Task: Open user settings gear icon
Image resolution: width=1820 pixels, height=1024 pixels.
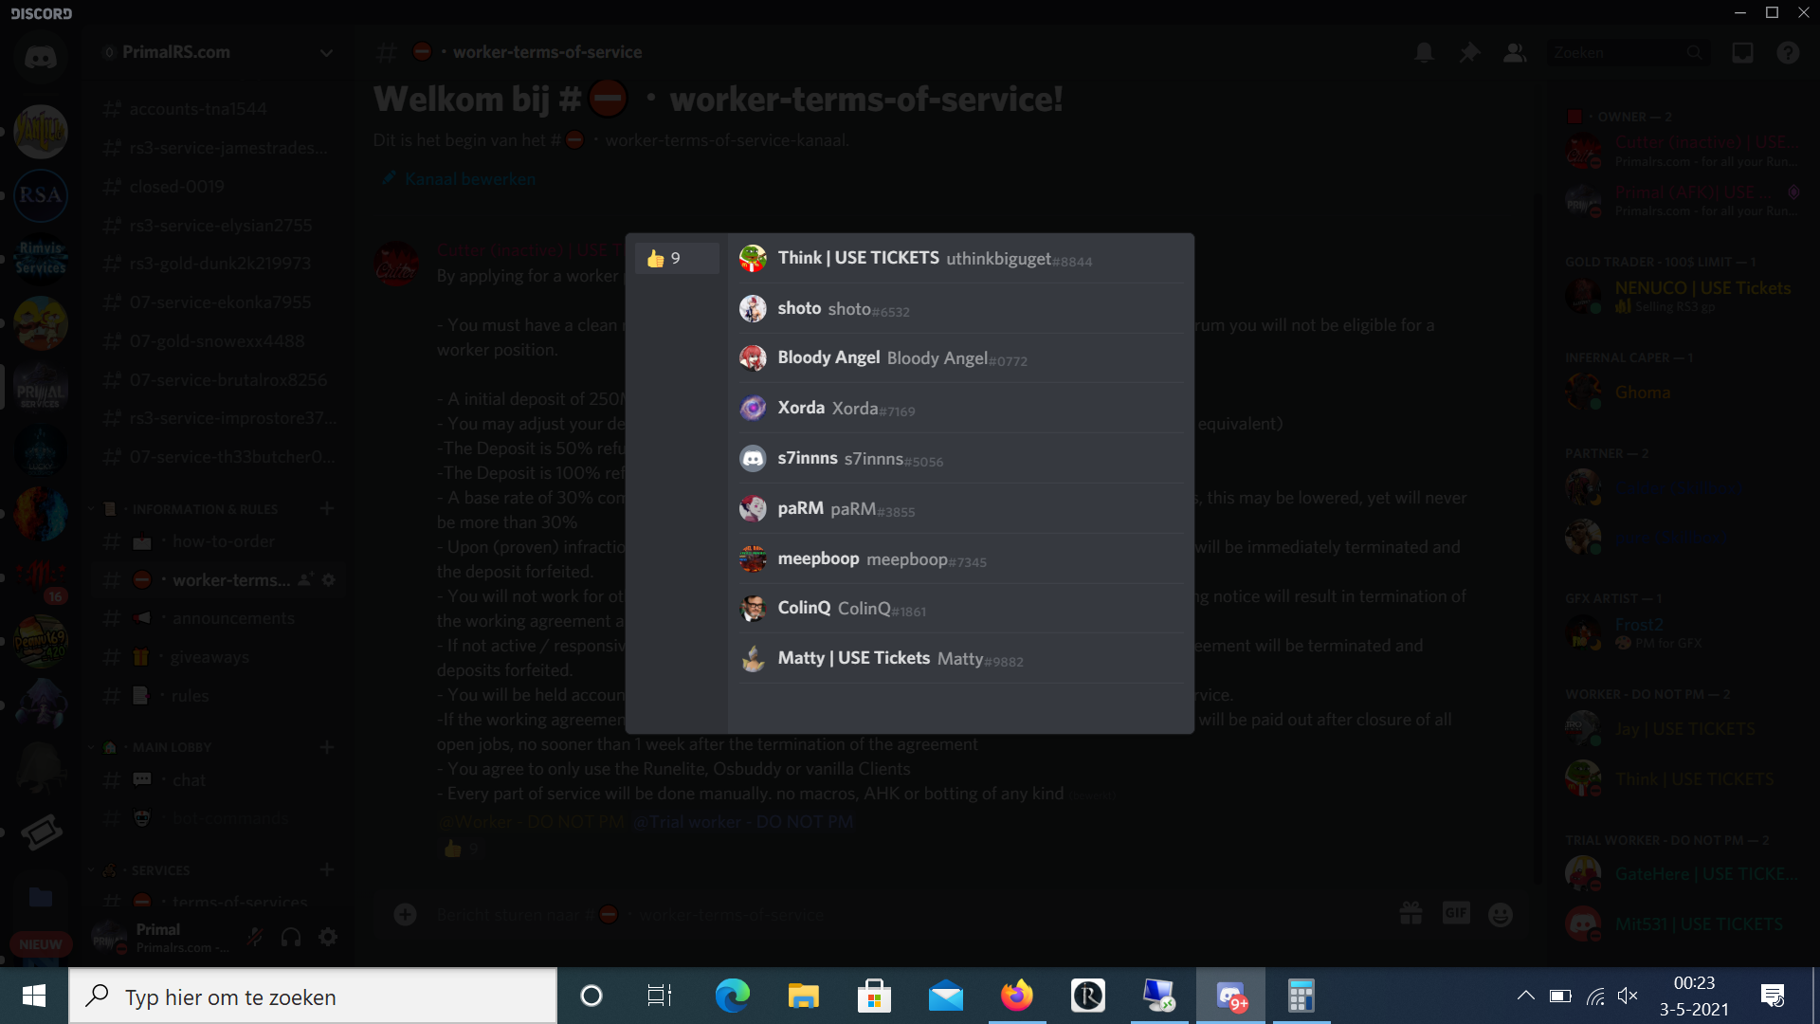Action: coord(328,938)
